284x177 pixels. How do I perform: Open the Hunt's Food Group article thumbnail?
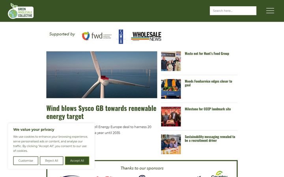pos(171,61)
